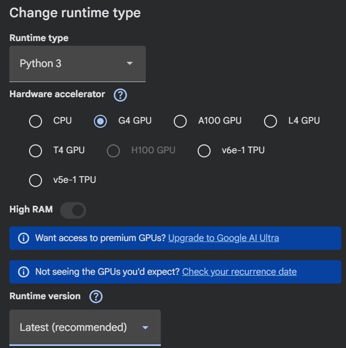Image resolution: width=346 pixels, height=348 pixels.
Task: Click info icon in recurrence date banner
Action: click(x=23, y=272)
